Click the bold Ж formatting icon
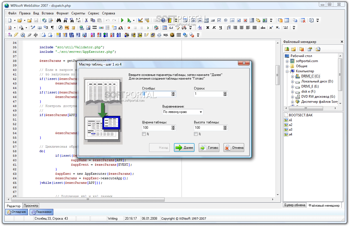Viewport: 349px width, 227px height. pyautogui.click(x=208, y=28)
